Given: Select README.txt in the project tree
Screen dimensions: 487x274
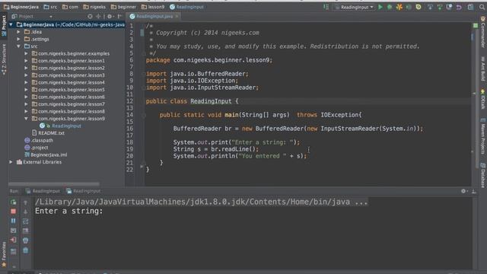Looking at the screenshot, I should tap(48, 133).
